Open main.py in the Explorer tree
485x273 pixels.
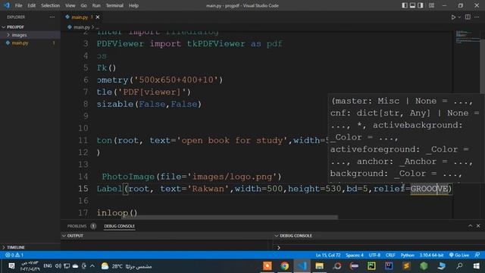20,43
